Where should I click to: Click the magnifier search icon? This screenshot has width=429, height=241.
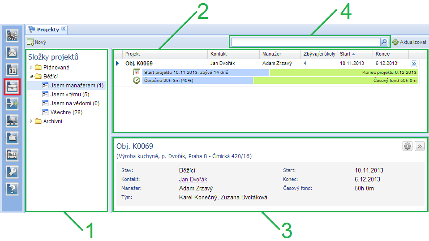click(x=384, y=42)
